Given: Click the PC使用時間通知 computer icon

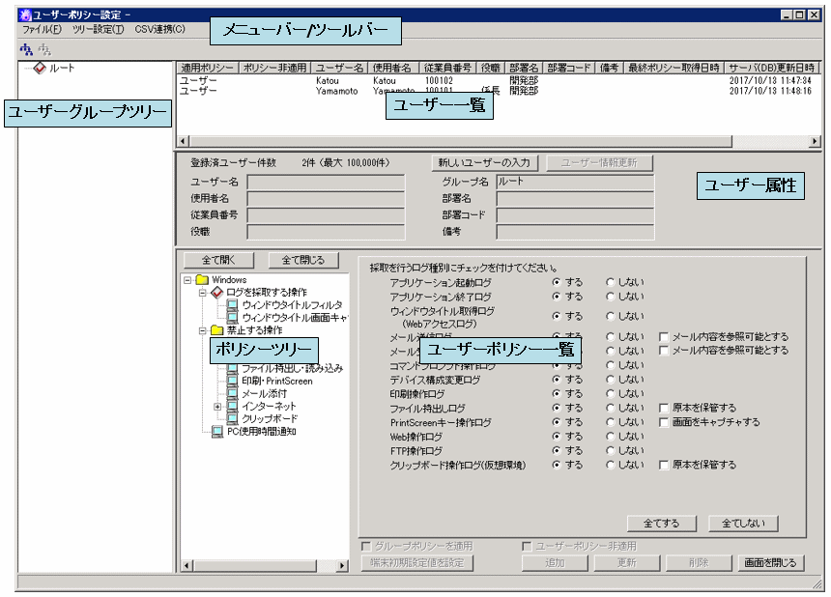Looking at the screenshot, I should [216, 432].
